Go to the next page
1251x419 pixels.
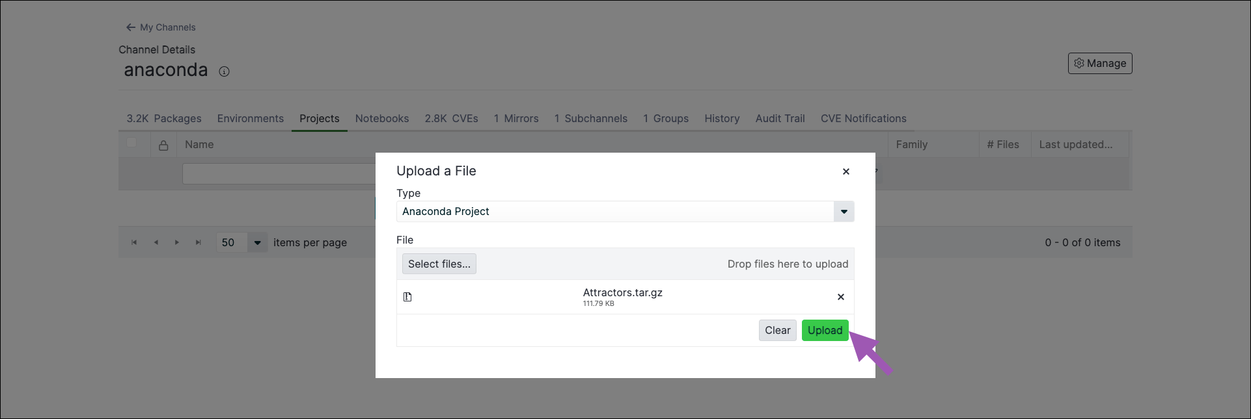pos(177,242)
